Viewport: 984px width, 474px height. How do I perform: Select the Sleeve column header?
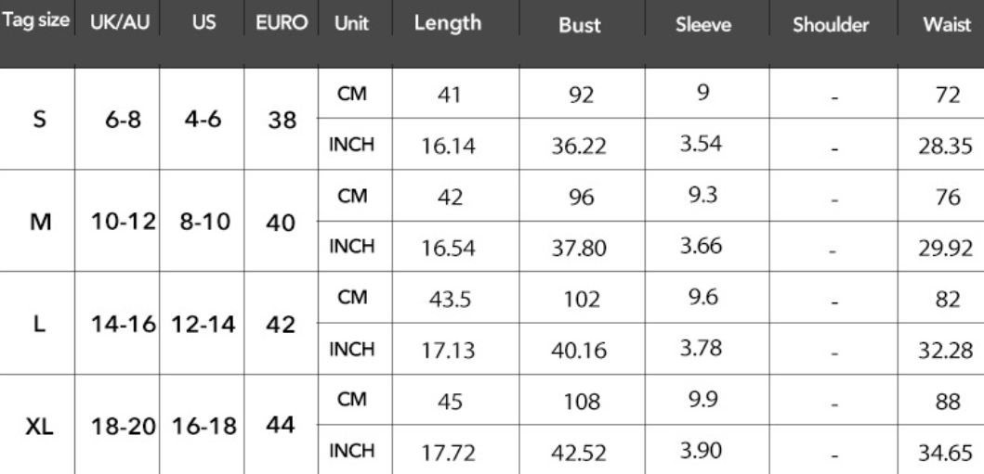tap(702, 25)
